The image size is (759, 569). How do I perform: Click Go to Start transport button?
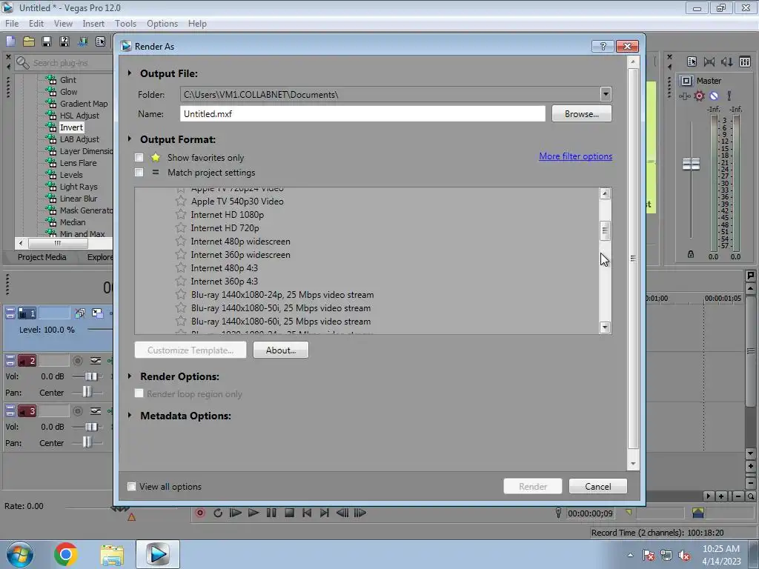click(307, 513)
